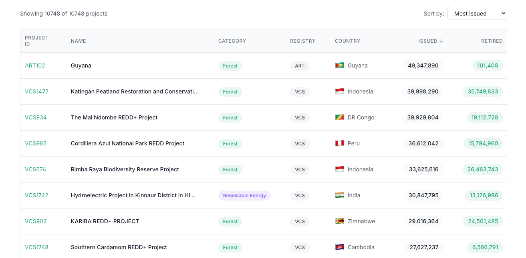Toggle sorting on the RETIRED column header

[492, 41]
